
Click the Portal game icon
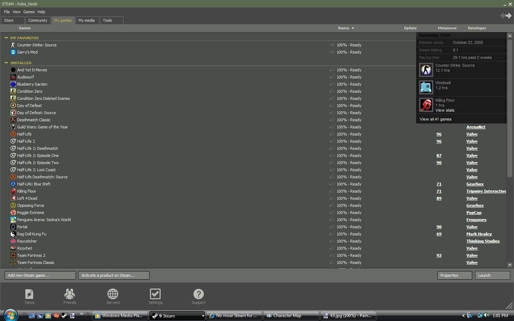pyautogui.click(x=13, y=227)
